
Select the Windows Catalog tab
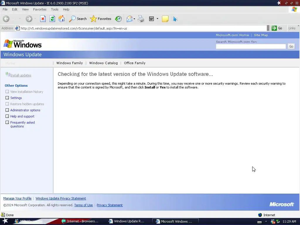103,63
